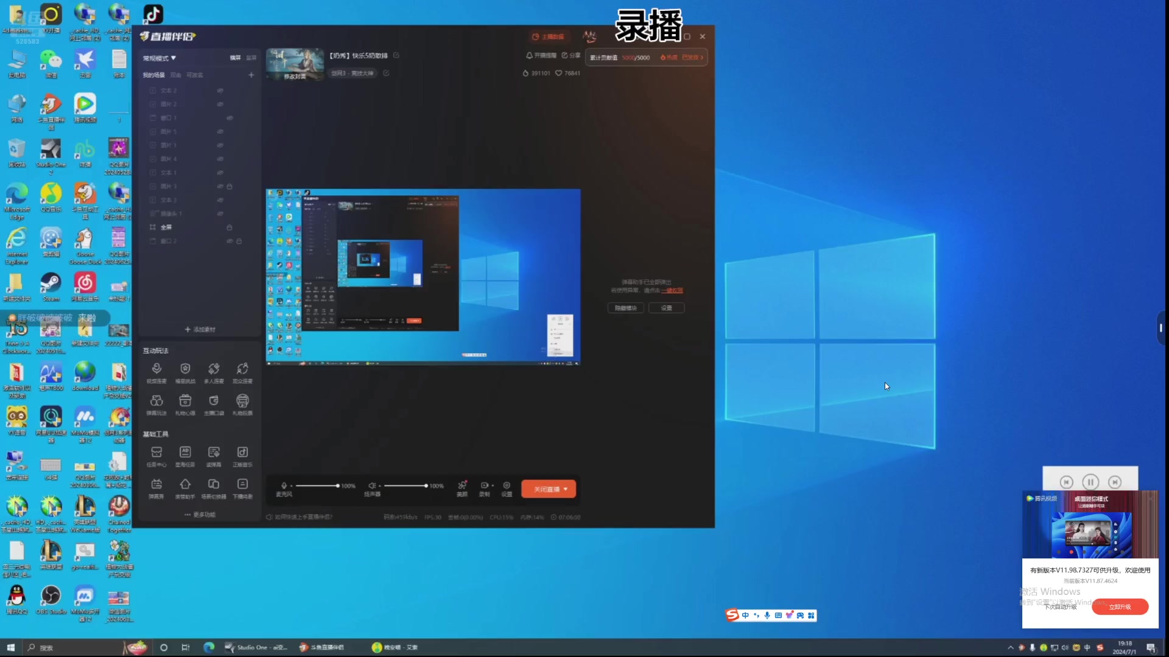Edit the stream category pencil icon
Image resolution: width=1169 pixels, height=657 pixels.
(386, 73)
